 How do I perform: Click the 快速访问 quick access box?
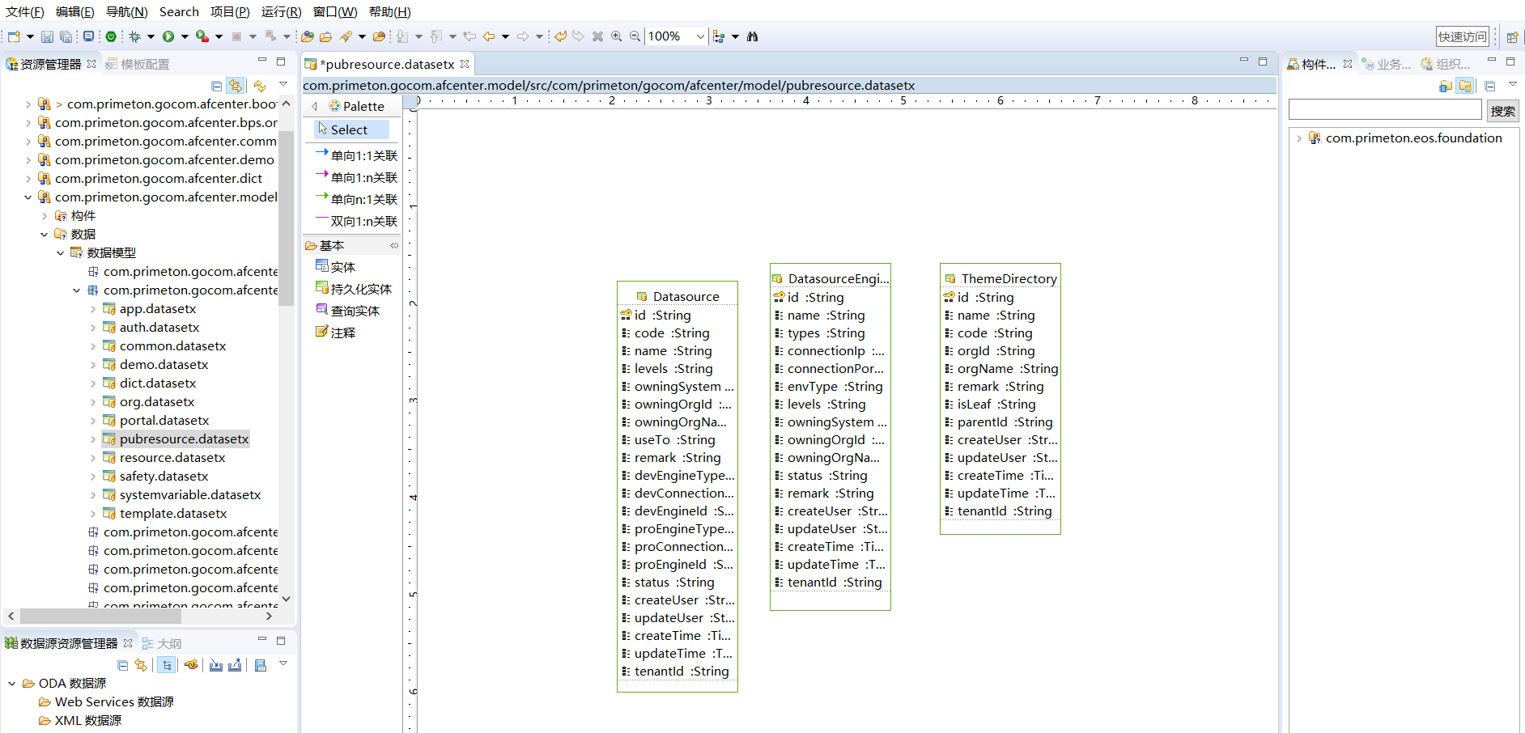point(1462,36)
